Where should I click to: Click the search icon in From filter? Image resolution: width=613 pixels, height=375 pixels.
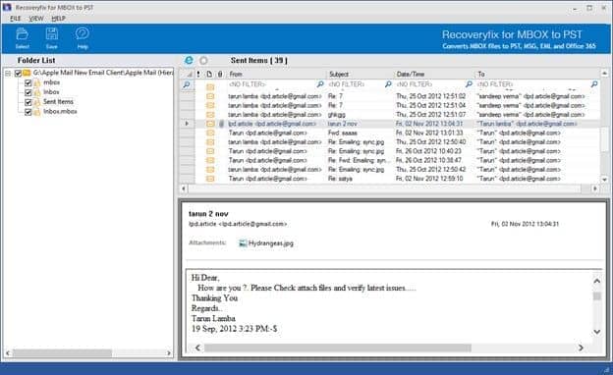pos(320,84)
